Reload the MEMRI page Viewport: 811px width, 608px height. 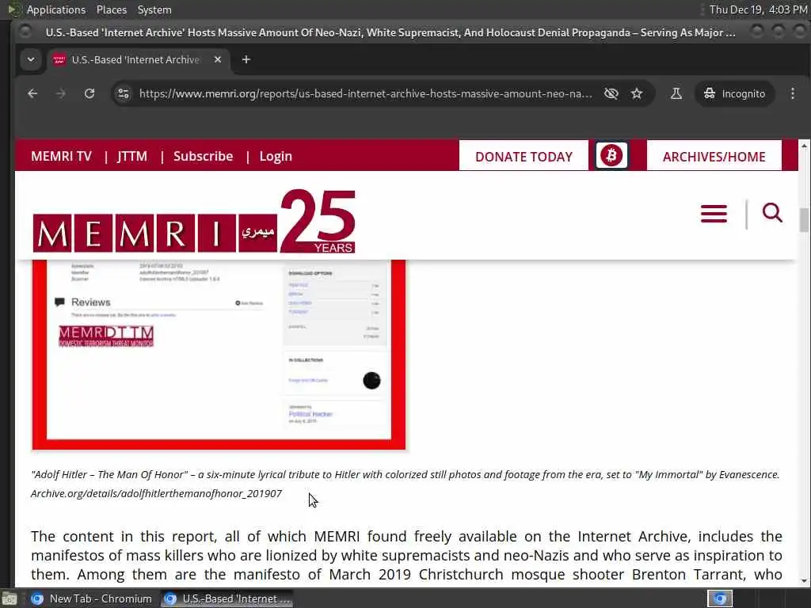(89, 93)
